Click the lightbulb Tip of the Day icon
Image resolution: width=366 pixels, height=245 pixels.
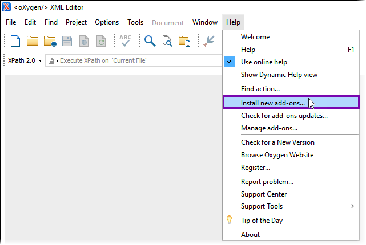pyautogui.click(x=229, y=220)
